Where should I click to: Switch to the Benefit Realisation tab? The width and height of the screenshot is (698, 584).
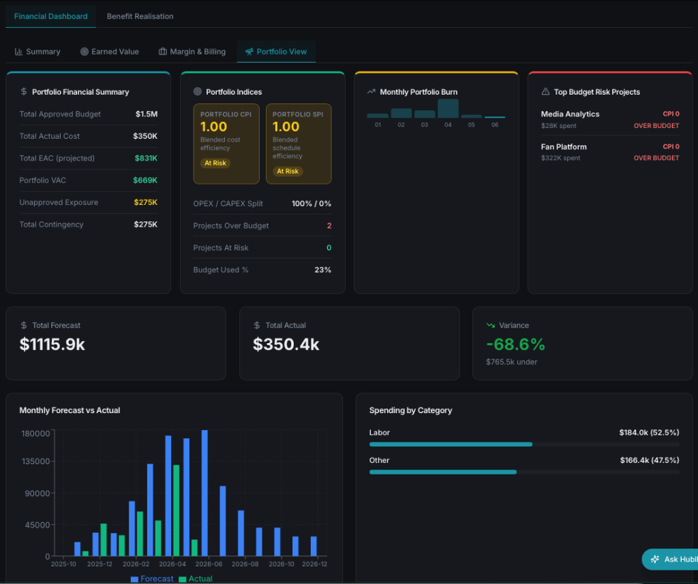[140, 16]
